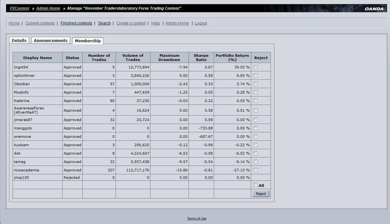Click the dwt display name
Image resolution: width=390 pixels, height=224 pixels.
coord(17,153)
